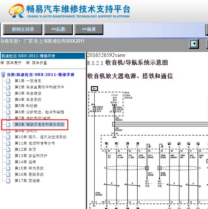Click the page icon for 第6章

click(8, 112)
